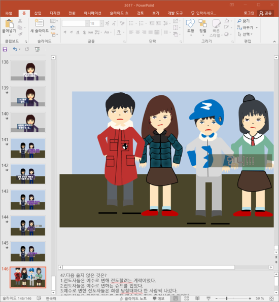Click Fit slide to window icon
Image resolution: width=279 pixels, height=302 pixels.
pyautogui.click(x=271, y=298)
